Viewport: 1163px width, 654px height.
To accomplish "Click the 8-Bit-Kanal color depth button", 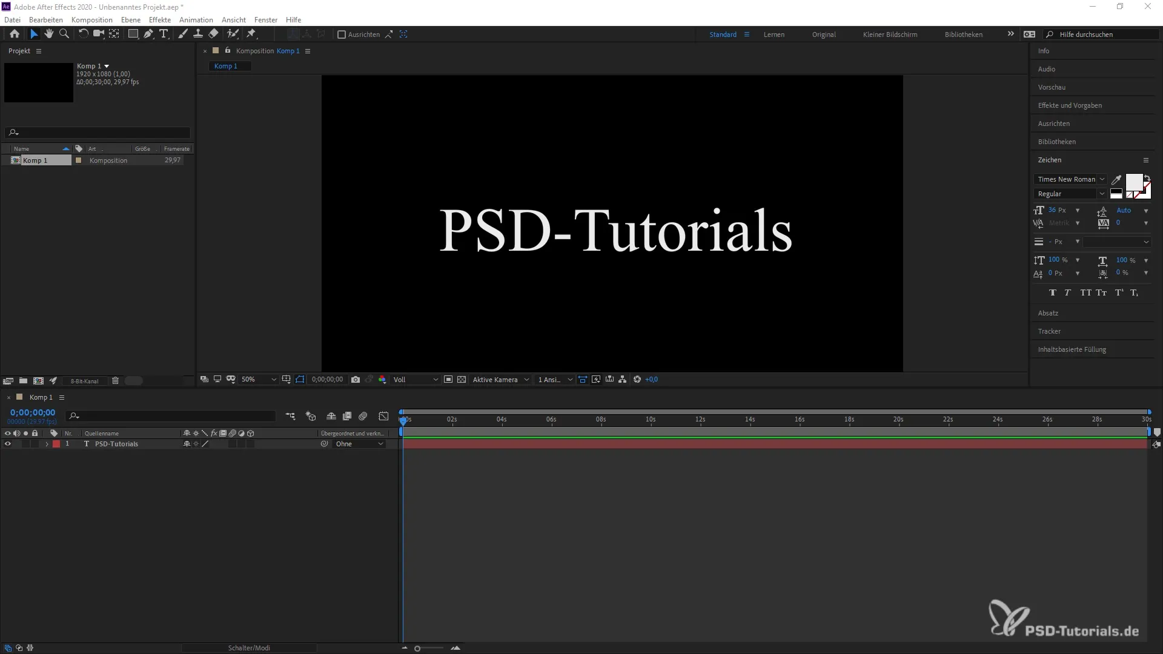I will coord(84,381).
